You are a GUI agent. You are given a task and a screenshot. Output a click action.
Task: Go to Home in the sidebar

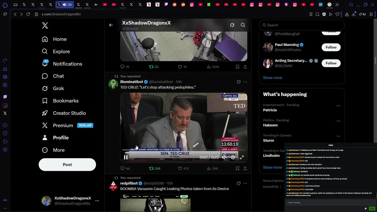click(x=54, y=39)
